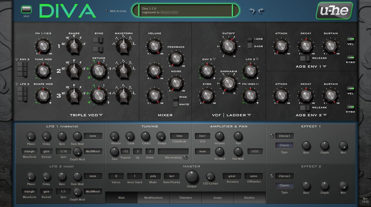Open LFO 1 triangle Waveform selector
The image size is (371, 207).
pyautogui.click(x=29, y=151)
